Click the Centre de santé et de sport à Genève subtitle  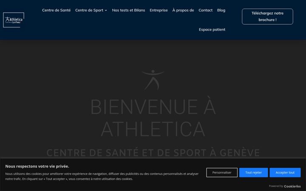coord(153,153)
